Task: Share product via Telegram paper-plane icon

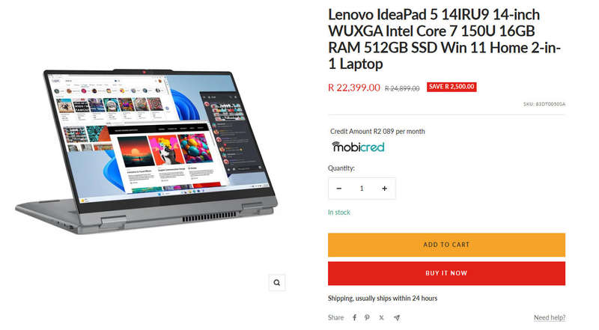Action: pos(397,317)
